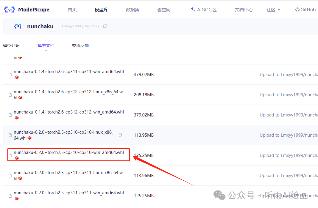Open commit message of 0.2.0 cp310 linux row
Screen dimensions: 318x208
(289, 135)
